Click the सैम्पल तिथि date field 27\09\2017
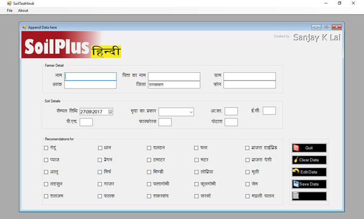 click(x=96, y=112)
